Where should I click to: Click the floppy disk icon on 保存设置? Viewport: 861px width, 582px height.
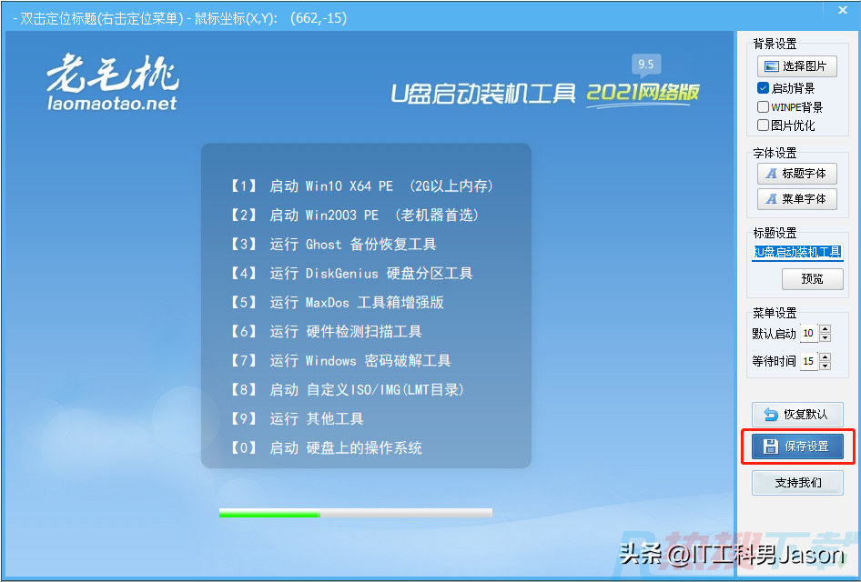pyautogui.click(x=771, y=447)
